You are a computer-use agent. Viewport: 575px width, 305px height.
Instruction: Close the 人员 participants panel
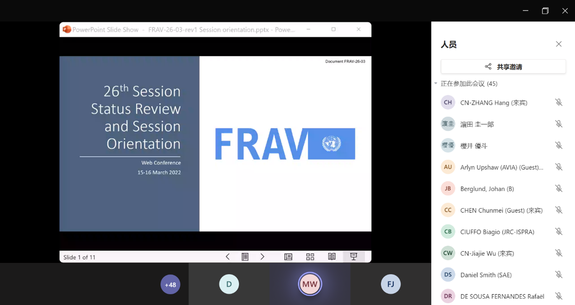coord(559,44)
